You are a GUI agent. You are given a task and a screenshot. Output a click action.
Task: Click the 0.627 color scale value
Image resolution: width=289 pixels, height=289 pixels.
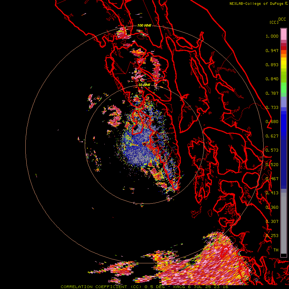272,136
